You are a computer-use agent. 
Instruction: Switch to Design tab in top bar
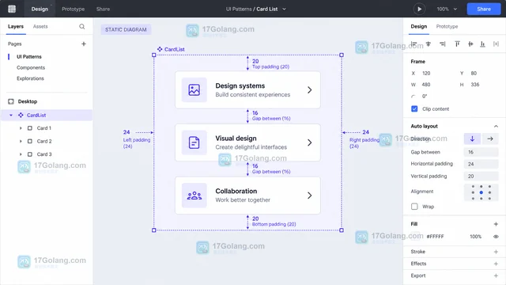point(40,9)
